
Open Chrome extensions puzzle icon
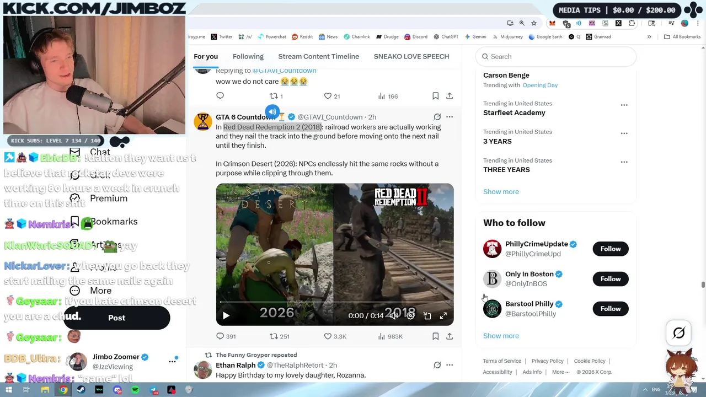[x=632, y=23]
